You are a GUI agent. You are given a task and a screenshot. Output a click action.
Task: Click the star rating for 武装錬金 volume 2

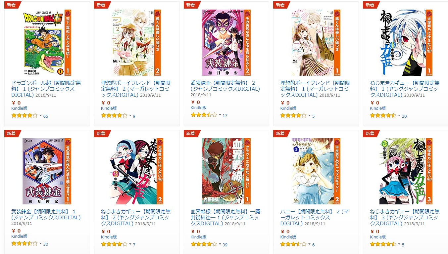pos(204,115)
